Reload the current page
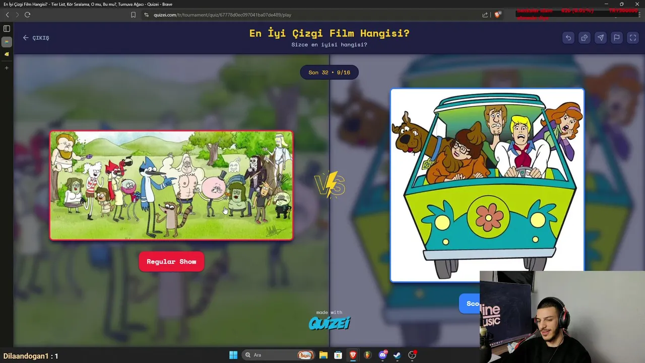 point(27,15)
